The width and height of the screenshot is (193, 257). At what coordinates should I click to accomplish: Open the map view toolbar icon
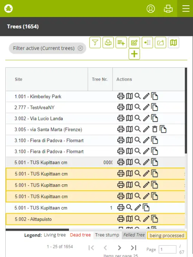point(173,43)
